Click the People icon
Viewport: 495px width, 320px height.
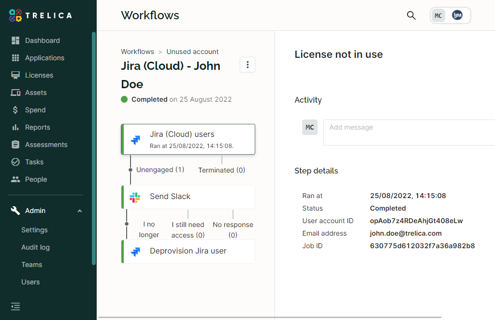click(x=15, y=179)
